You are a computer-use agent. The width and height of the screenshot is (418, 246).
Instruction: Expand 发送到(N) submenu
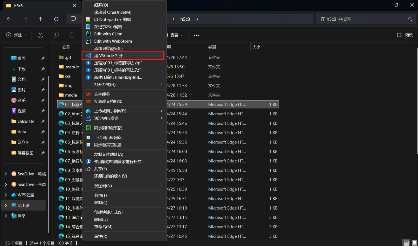(124, 186)
